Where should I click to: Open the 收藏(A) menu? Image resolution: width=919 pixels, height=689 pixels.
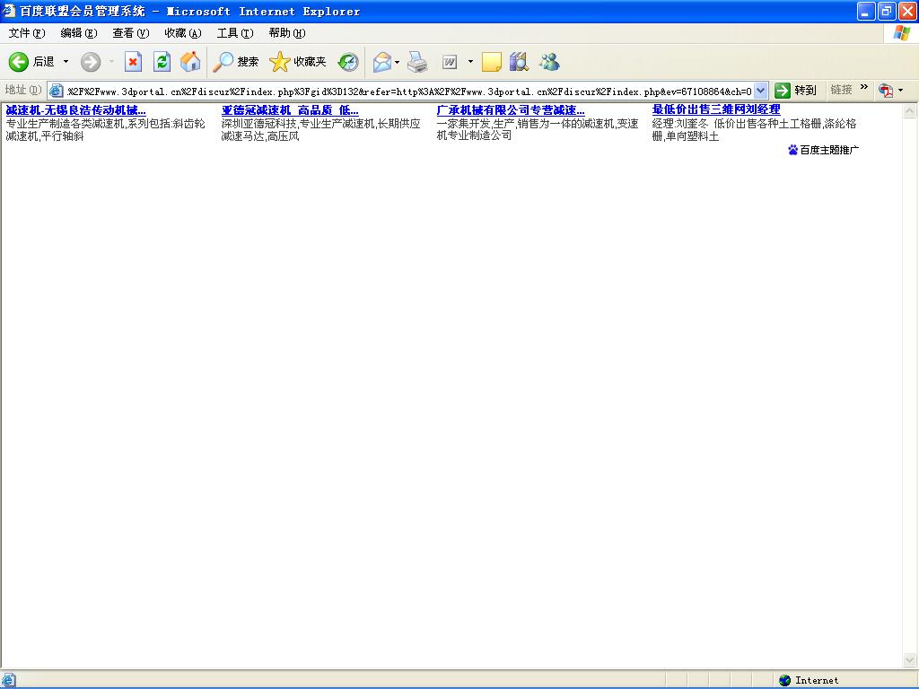coord(183,33)
